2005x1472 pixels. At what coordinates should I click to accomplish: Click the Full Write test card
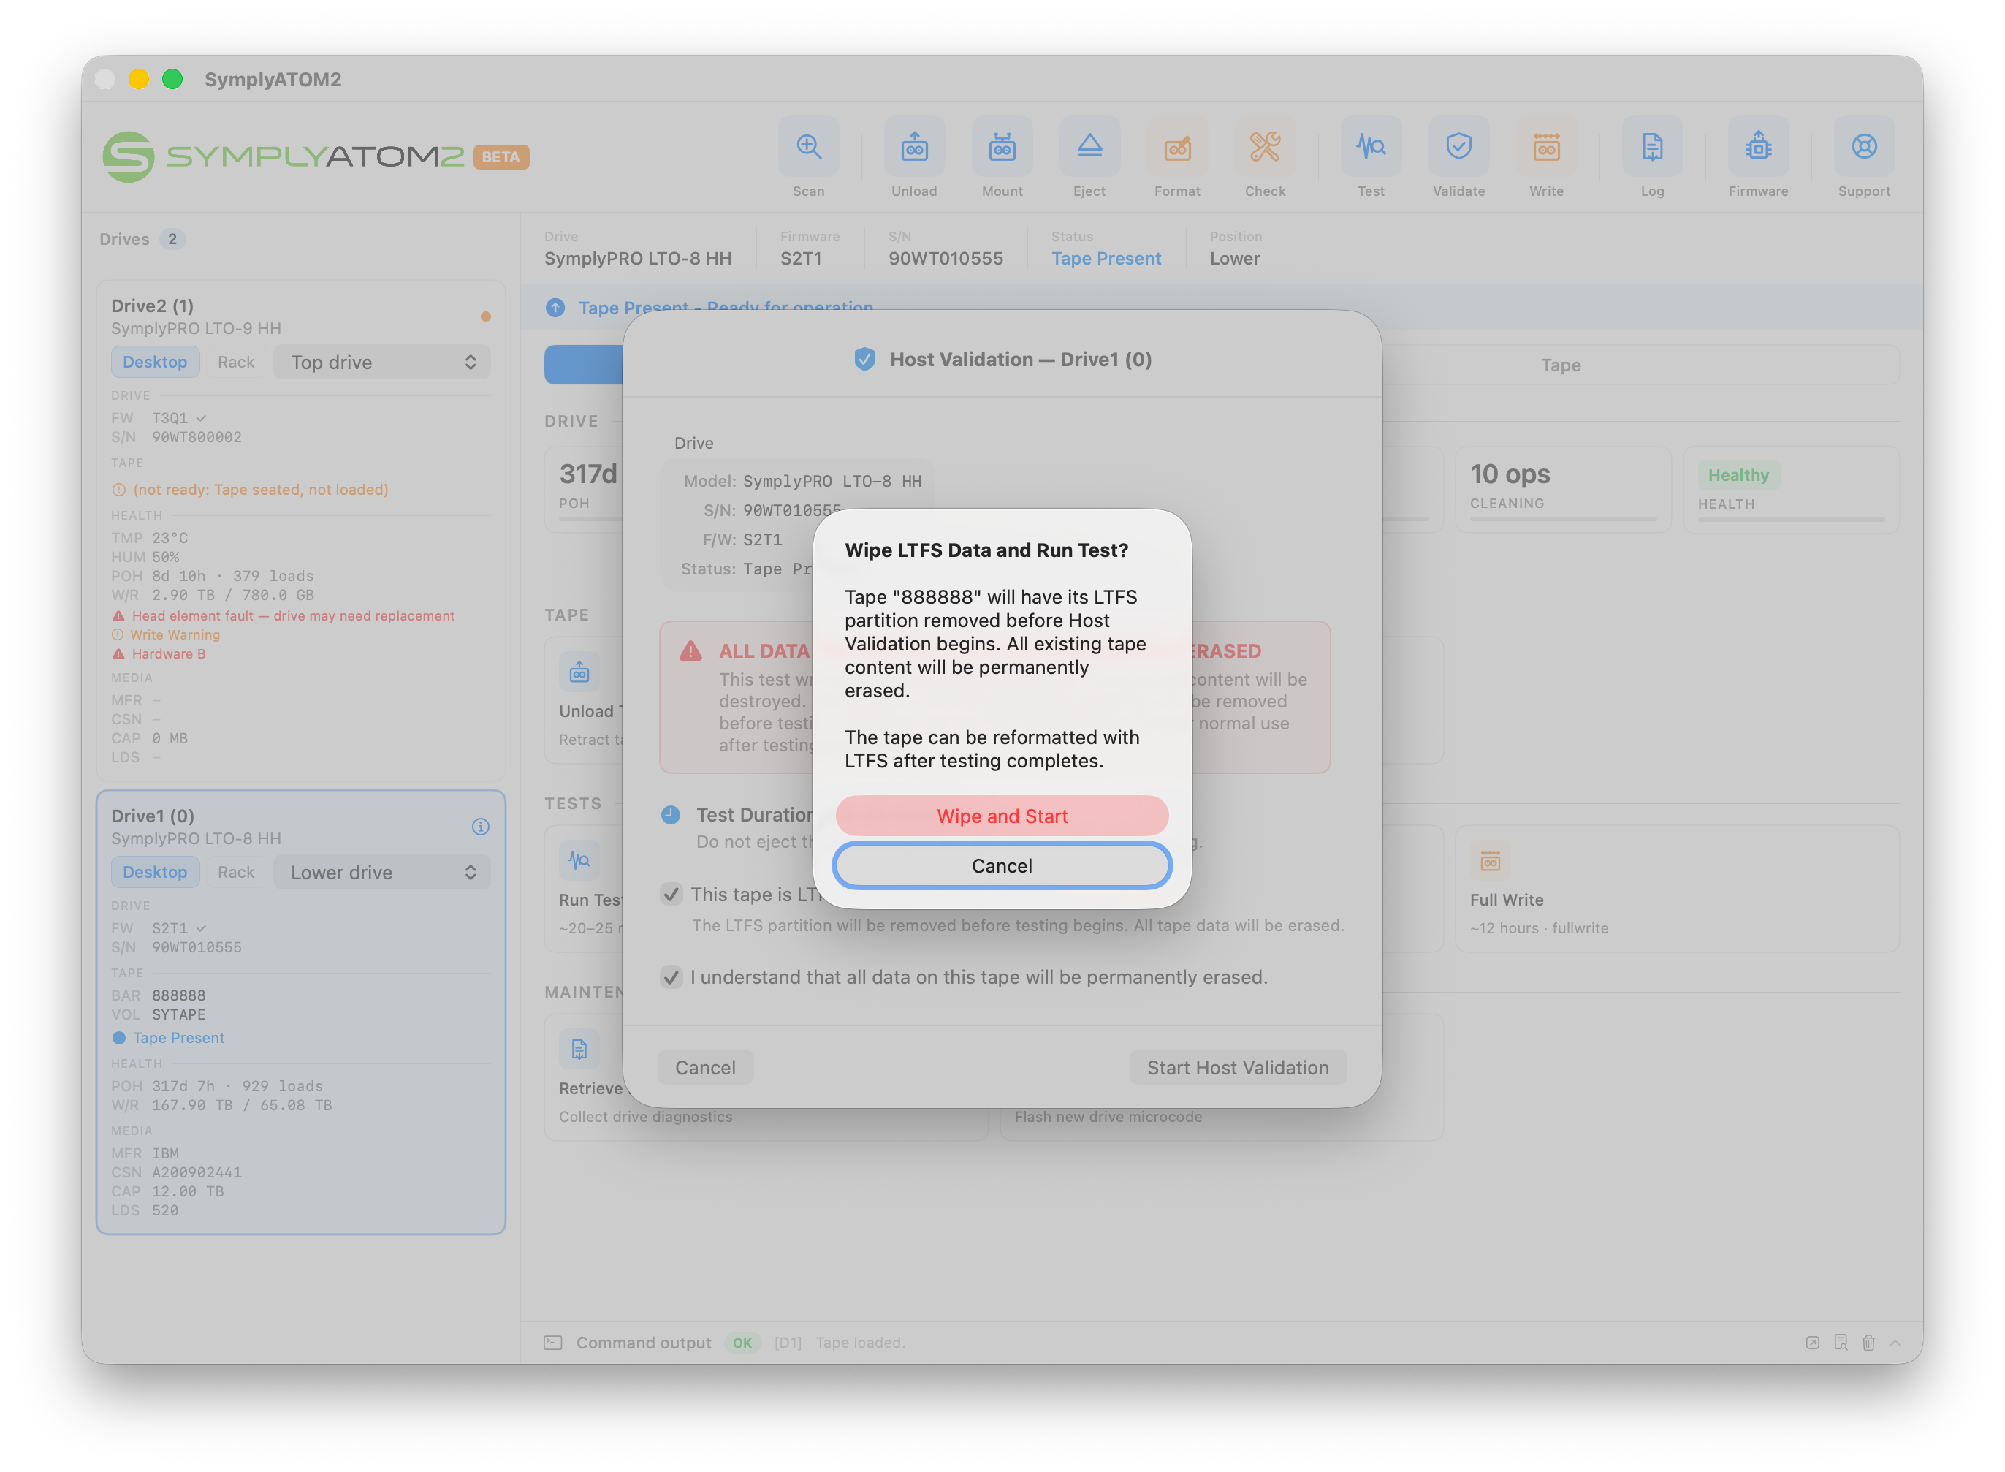(1676, 887)
